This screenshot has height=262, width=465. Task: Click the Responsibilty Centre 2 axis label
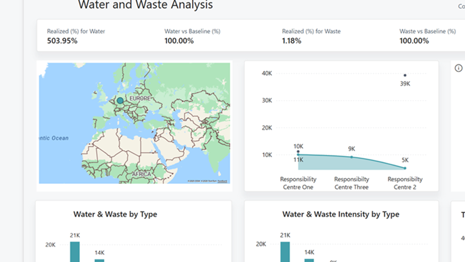[x=405, y=183]
